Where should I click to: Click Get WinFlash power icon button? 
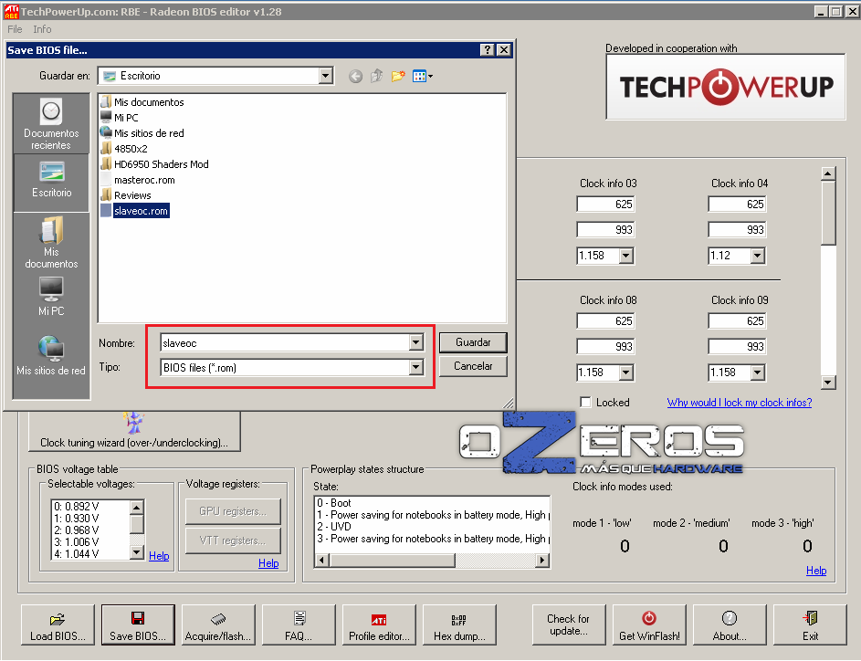coord(649,625)
